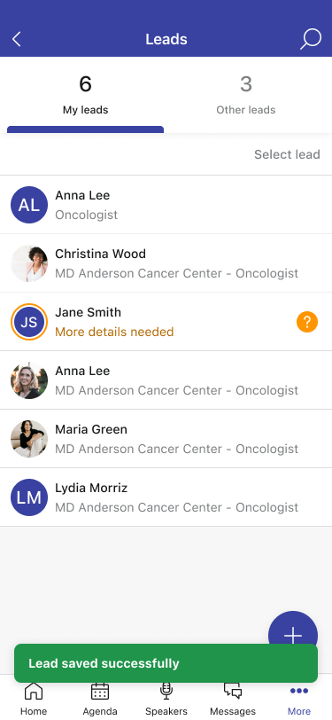Open the search magnifier icon
This screenshot has height=720, width=332.
tap(311, 40)
